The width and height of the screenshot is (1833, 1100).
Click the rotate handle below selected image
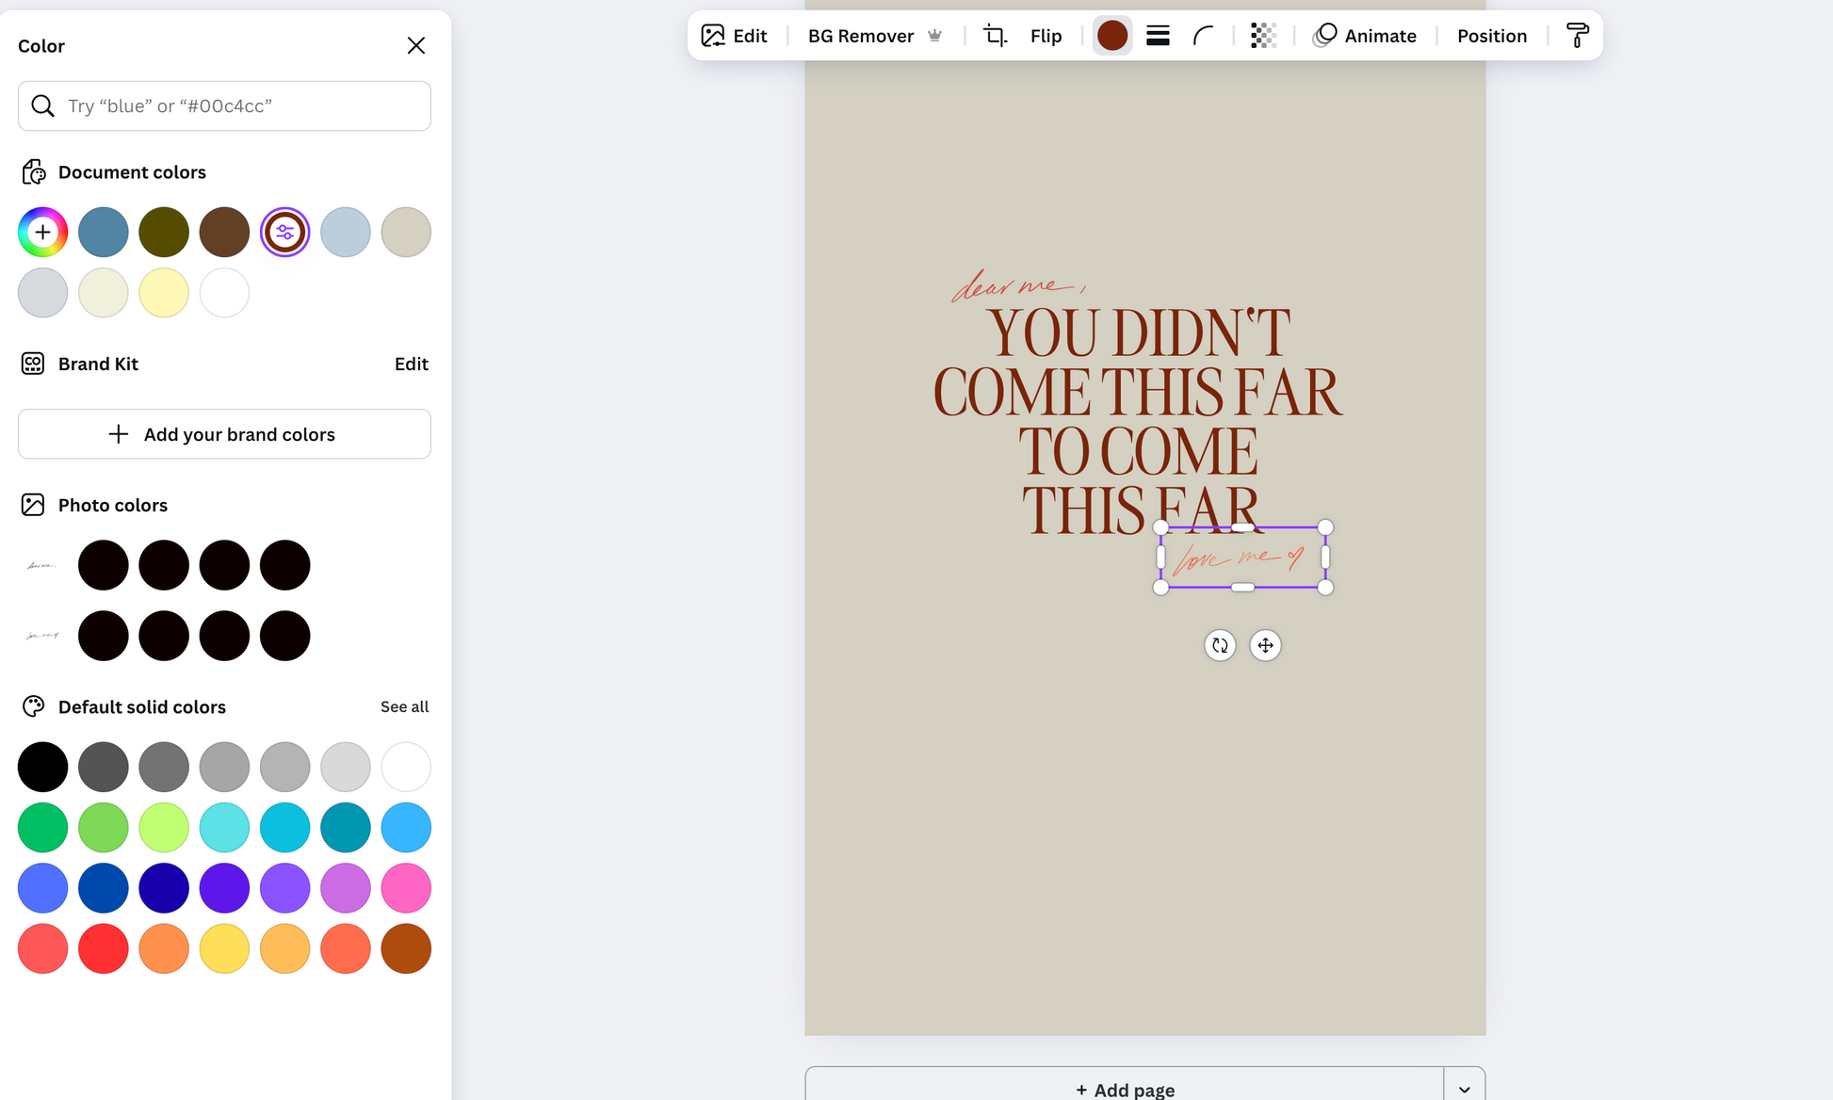point(1220,645)
